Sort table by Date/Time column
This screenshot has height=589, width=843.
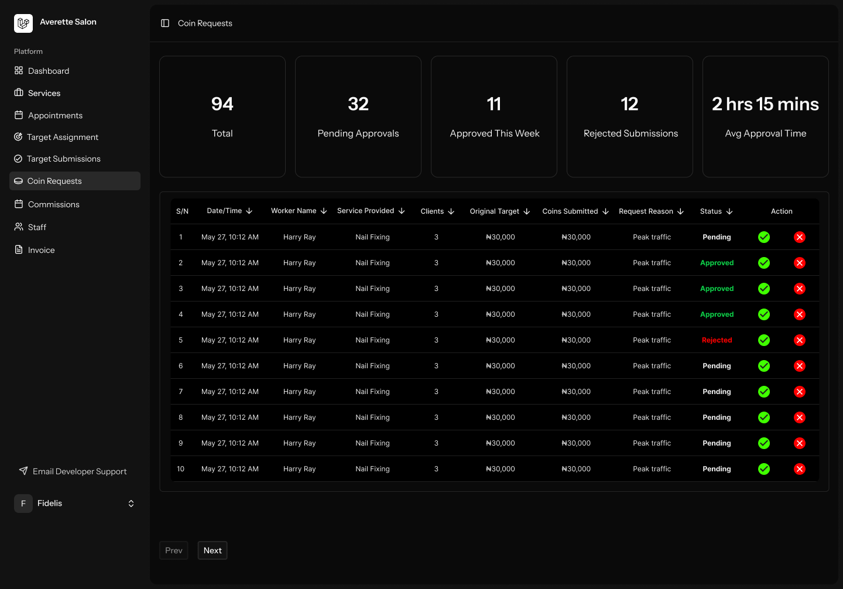(229, 211)
